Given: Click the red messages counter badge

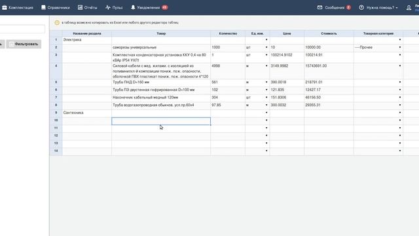Looking at the screenshot, I should 348,7.
